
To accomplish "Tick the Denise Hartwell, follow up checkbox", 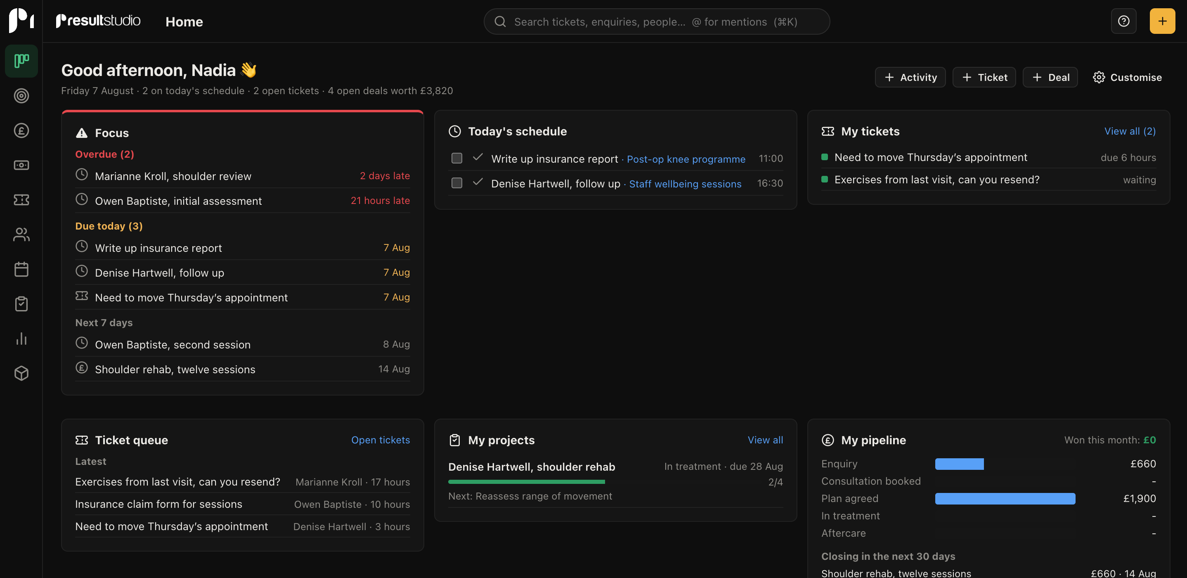I will pos(456,183).
